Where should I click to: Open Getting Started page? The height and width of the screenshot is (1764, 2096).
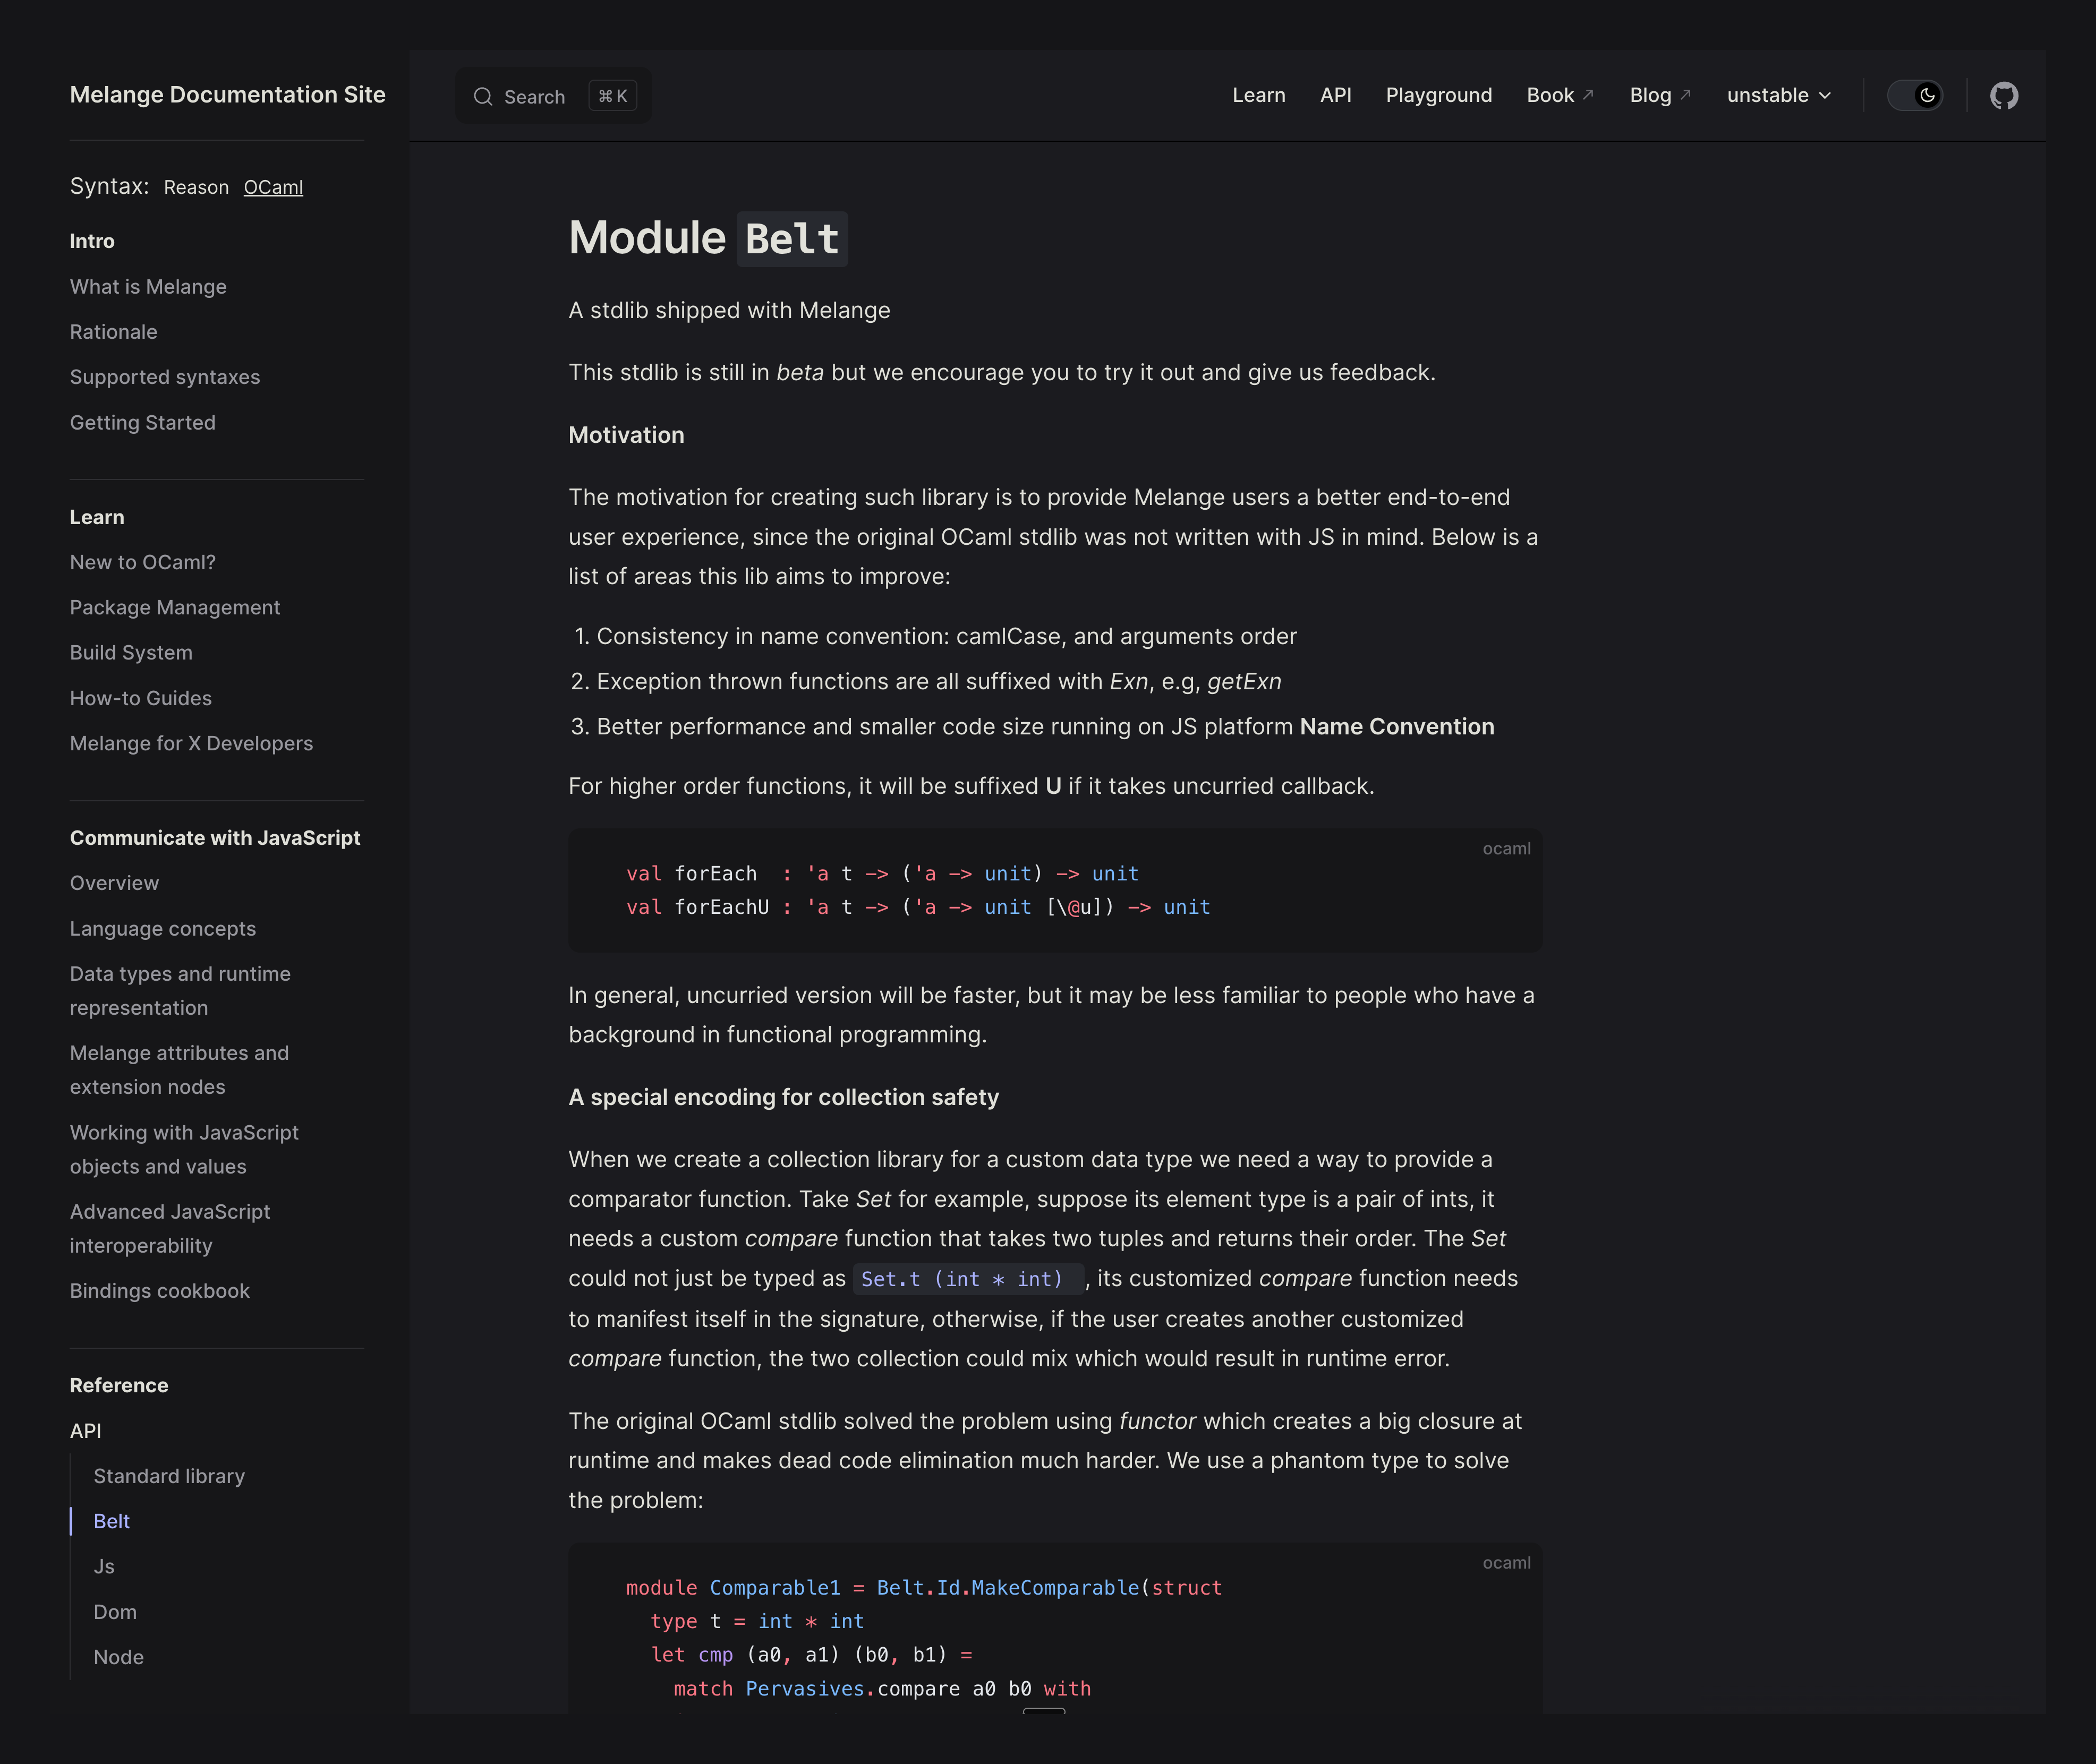coord(142,423)
